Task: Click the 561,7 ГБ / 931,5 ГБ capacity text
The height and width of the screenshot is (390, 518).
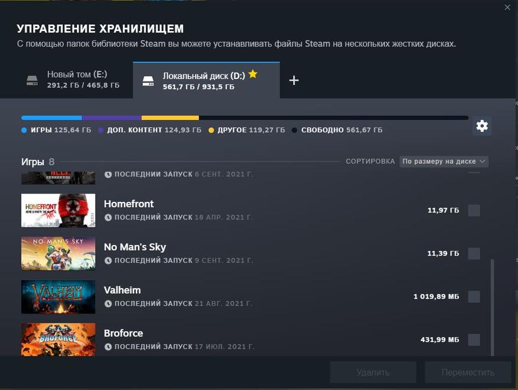Action: click(198, 87)
